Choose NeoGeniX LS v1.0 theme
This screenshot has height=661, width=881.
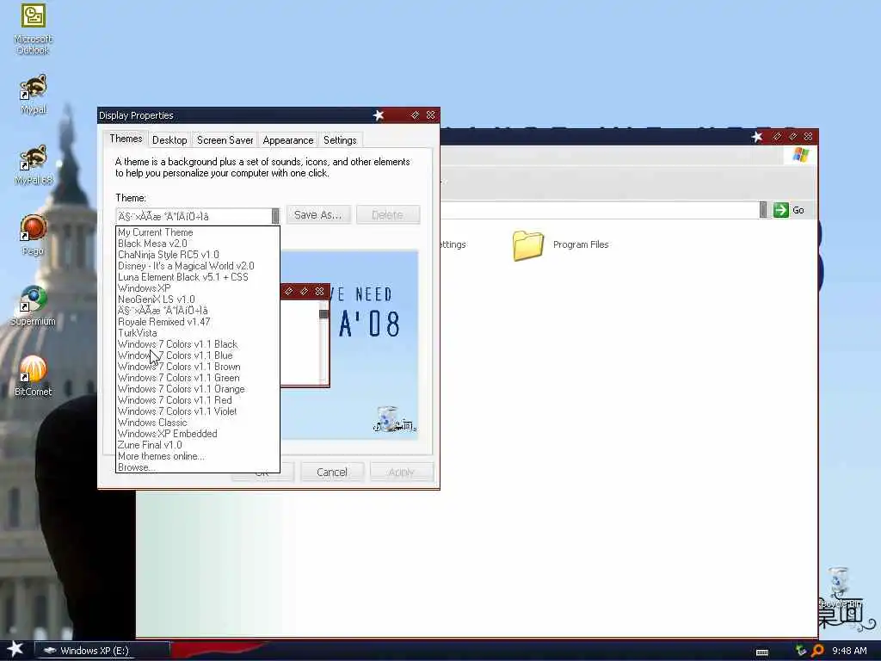(x=197, y=300)
